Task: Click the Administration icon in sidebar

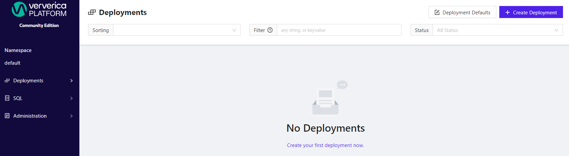Action: pyautogui.click(x=7, y=116)
